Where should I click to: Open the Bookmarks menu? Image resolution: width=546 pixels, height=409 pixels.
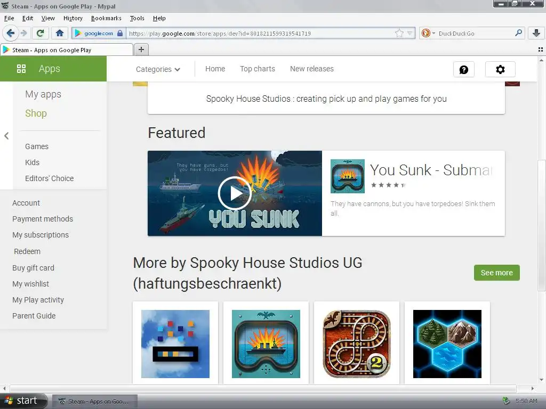[x=106, y=18]
